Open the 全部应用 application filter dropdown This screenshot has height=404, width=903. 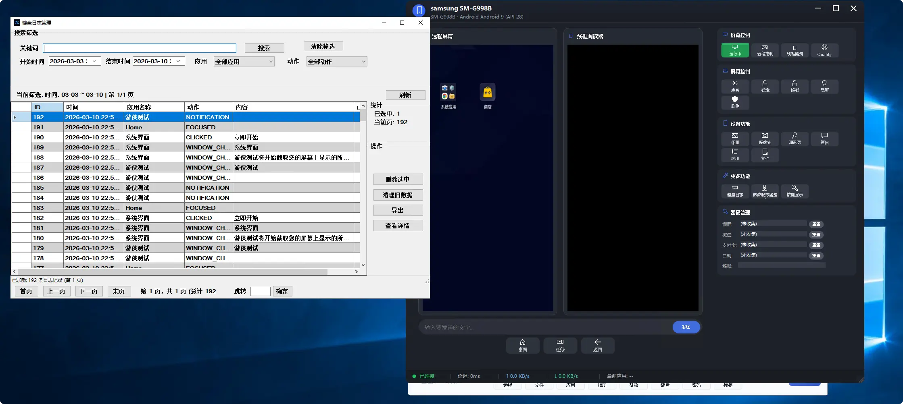tap(244, 61)
